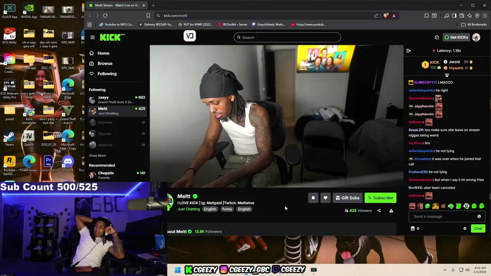This screenshot has height=276, width=491.
Task: Reload the kick.com page
Action: point(105,16)
